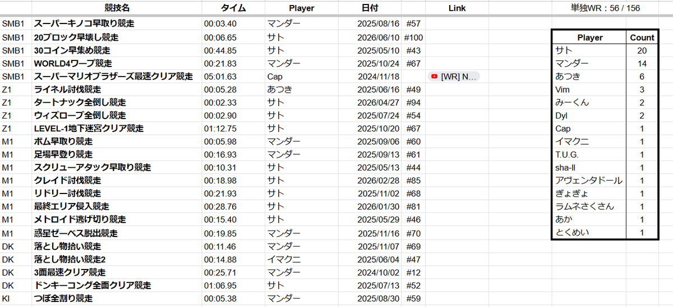673x307 pixels.
Task: Click スーパーマリオブラザーズ最速クリア競走 cell
Action: pyautogui.click(x=117, y=76)
